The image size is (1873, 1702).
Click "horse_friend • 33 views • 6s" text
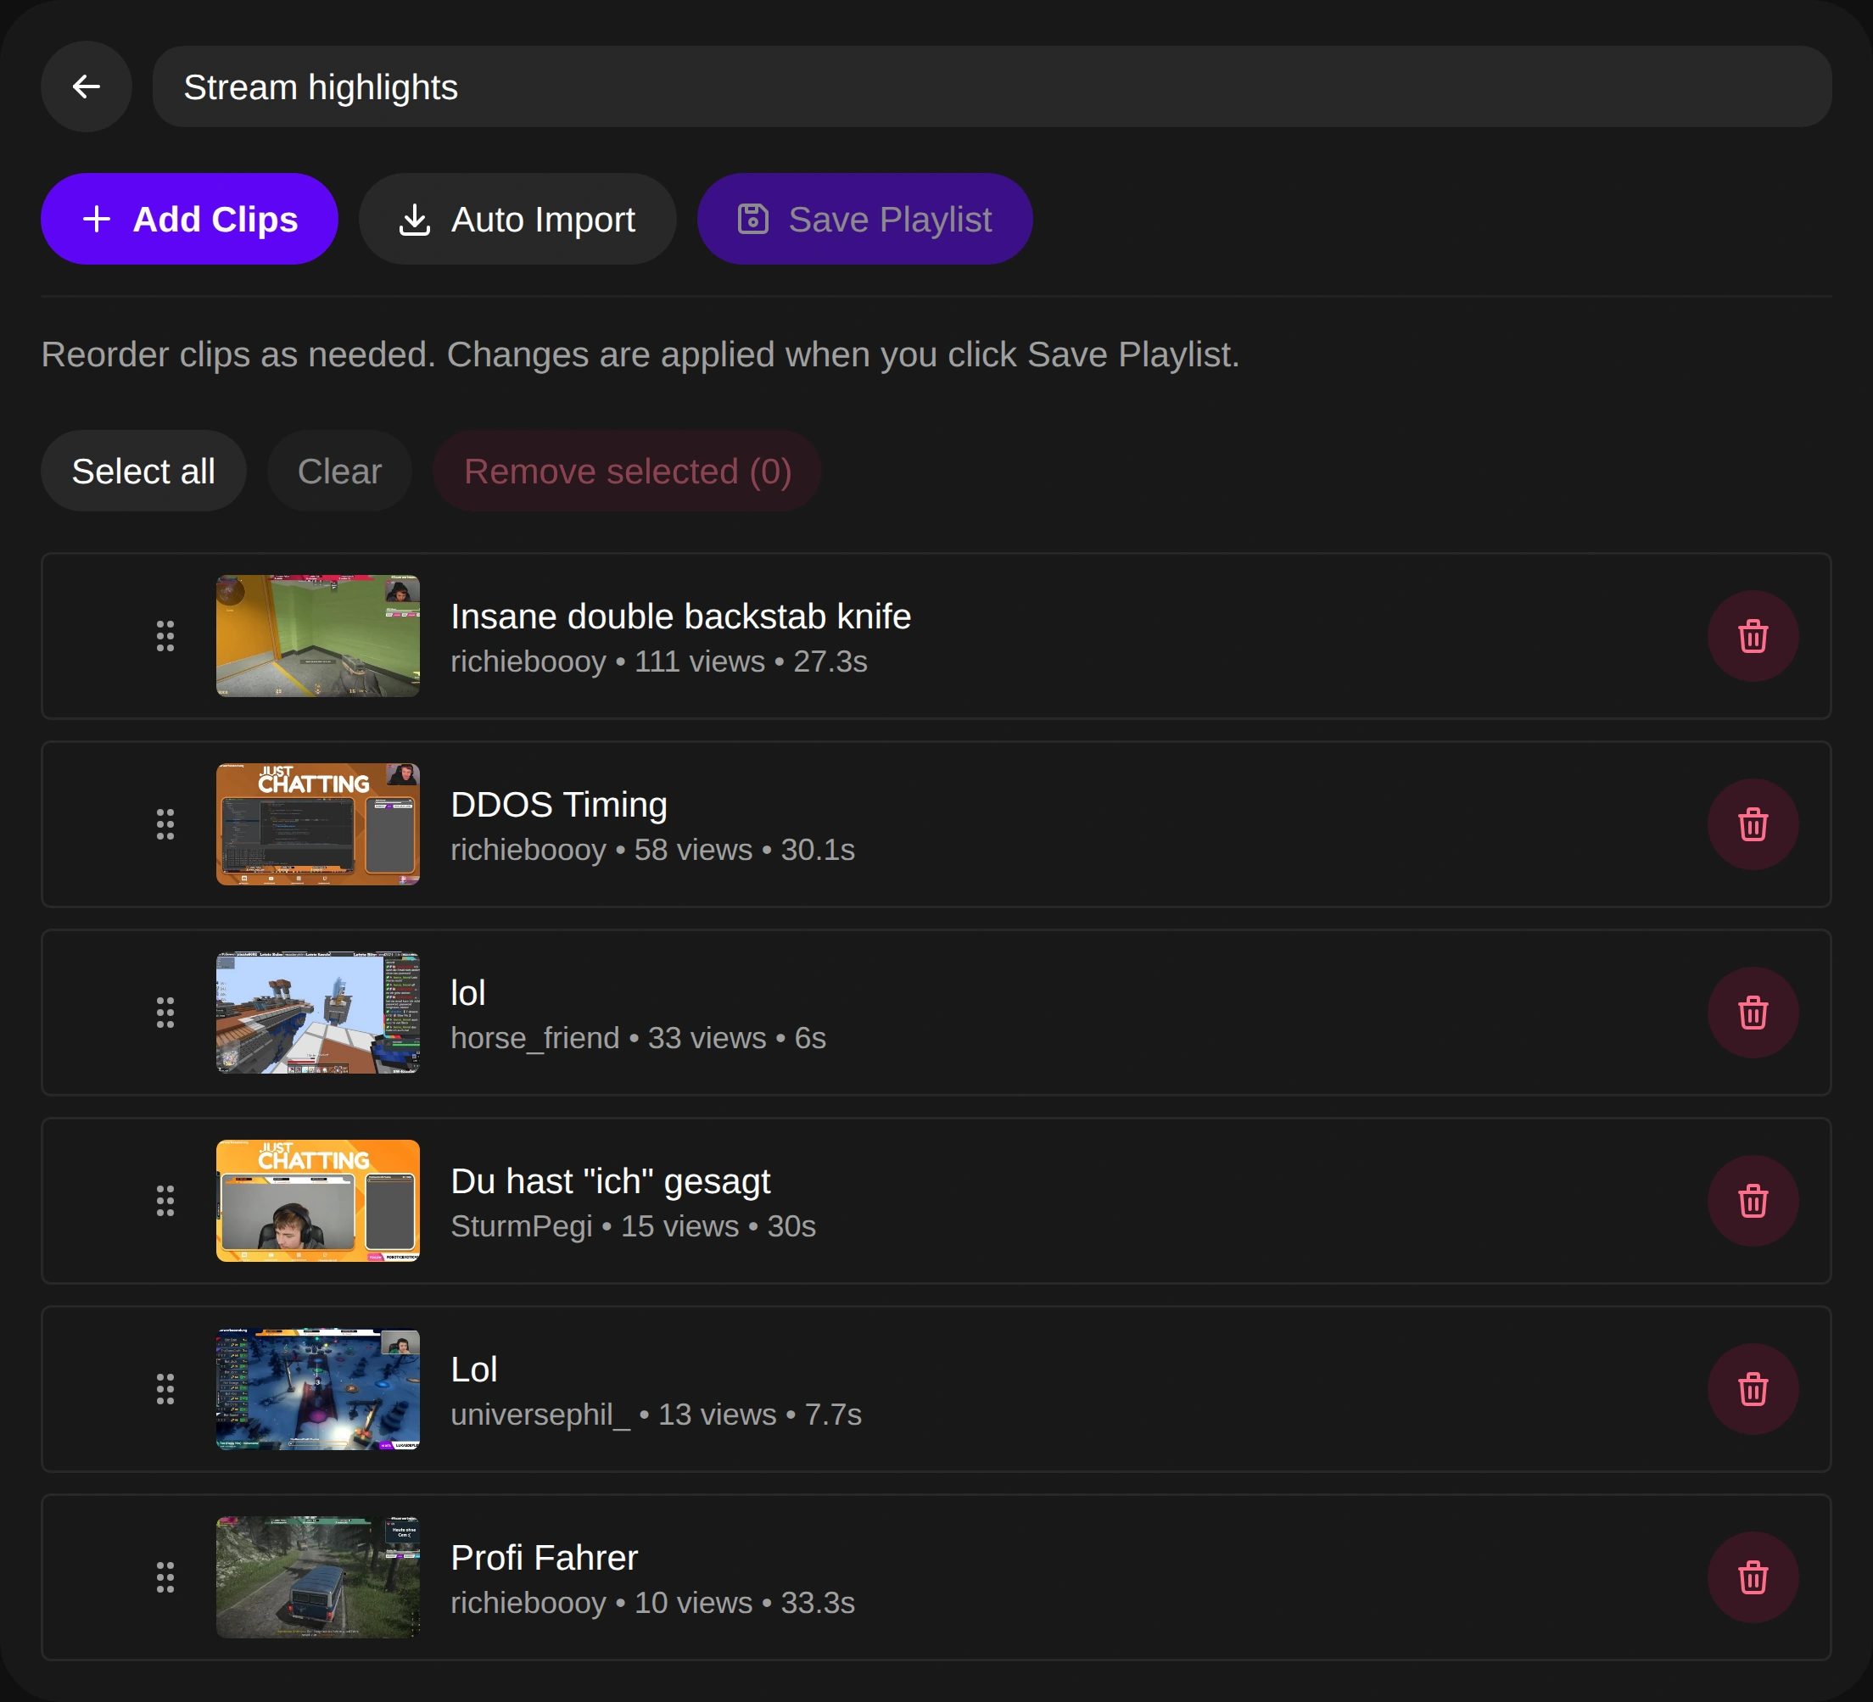click(638, 1038)
